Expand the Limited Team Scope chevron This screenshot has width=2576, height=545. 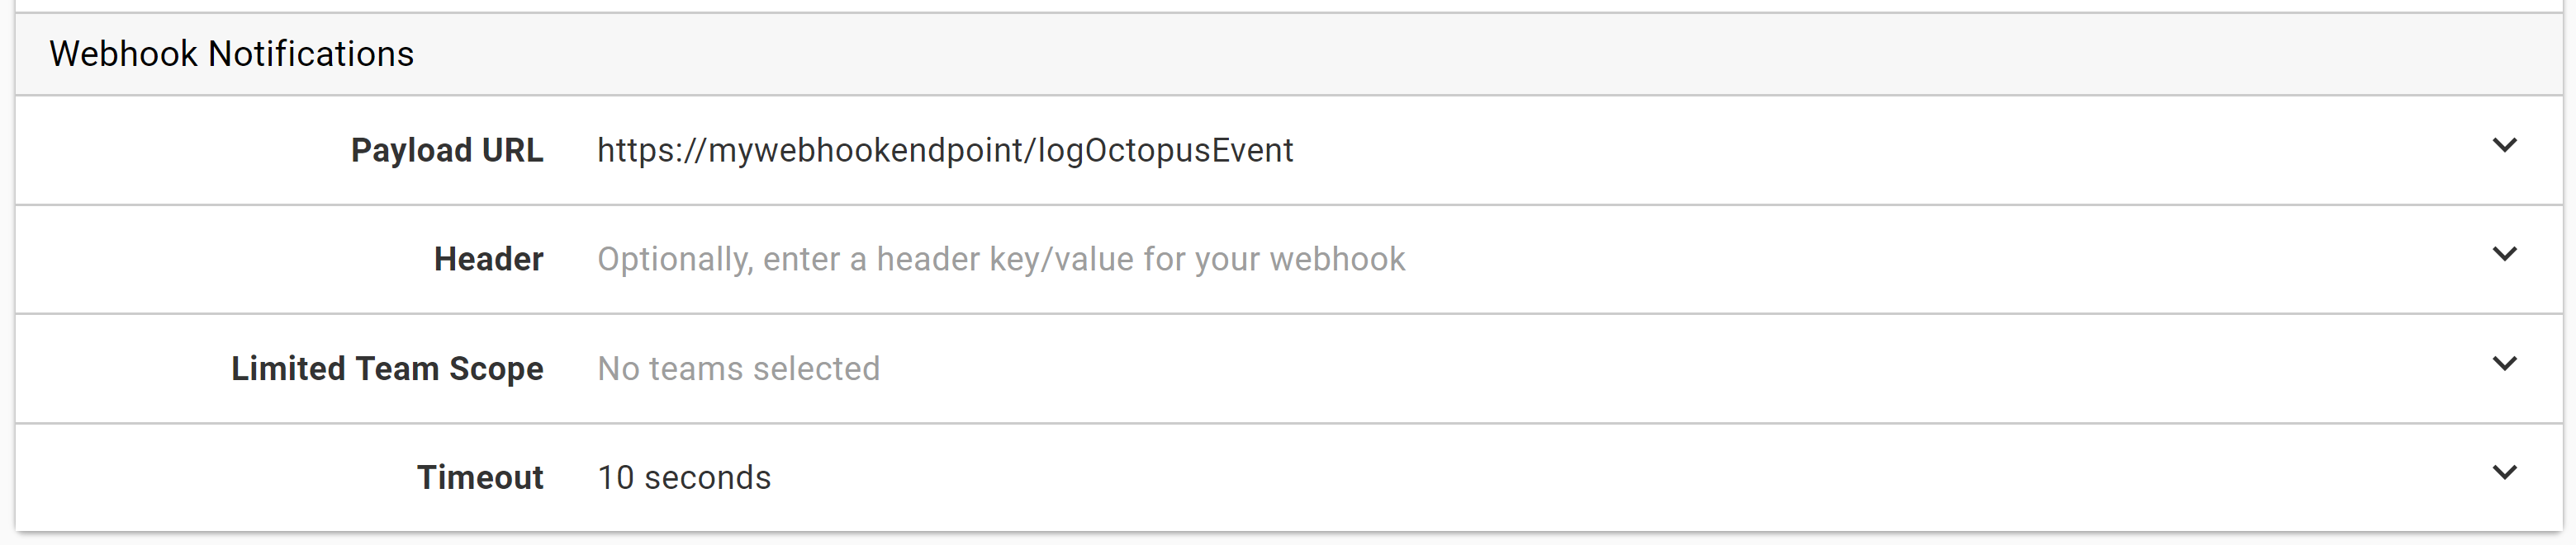[2506, 365]
